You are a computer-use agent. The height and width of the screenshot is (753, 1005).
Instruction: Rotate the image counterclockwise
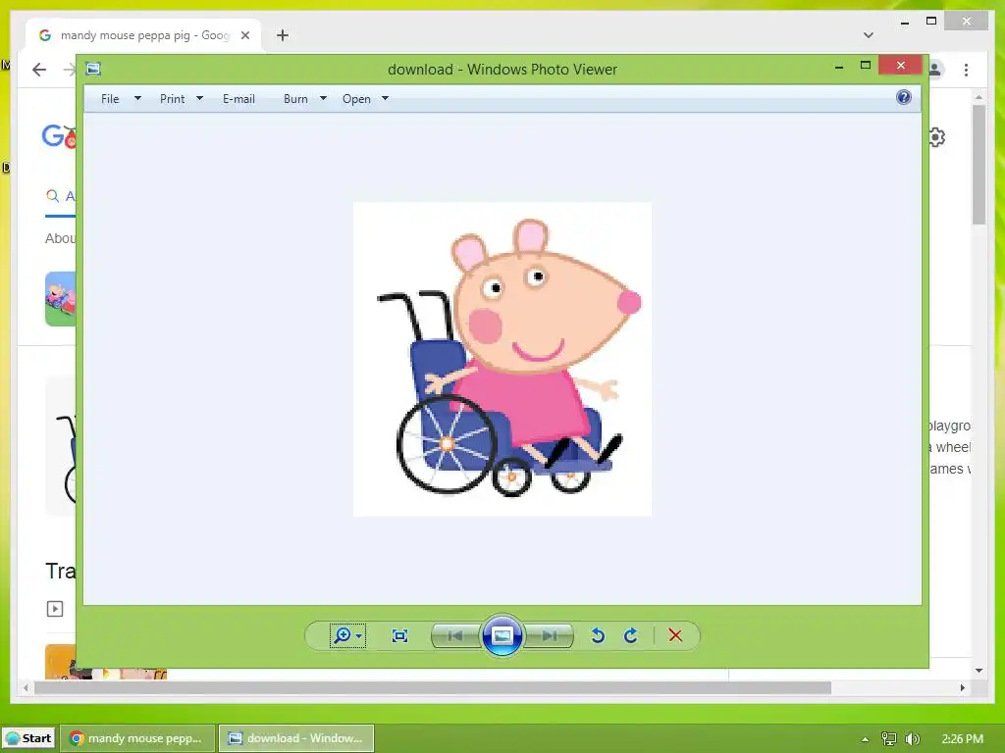(x=598, y=635)
